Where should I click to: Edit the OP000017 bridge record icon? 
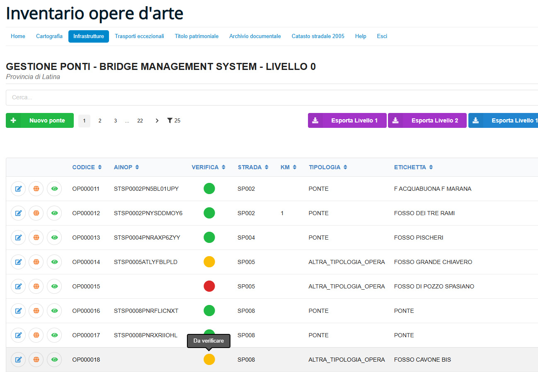[x=18, y=335]
